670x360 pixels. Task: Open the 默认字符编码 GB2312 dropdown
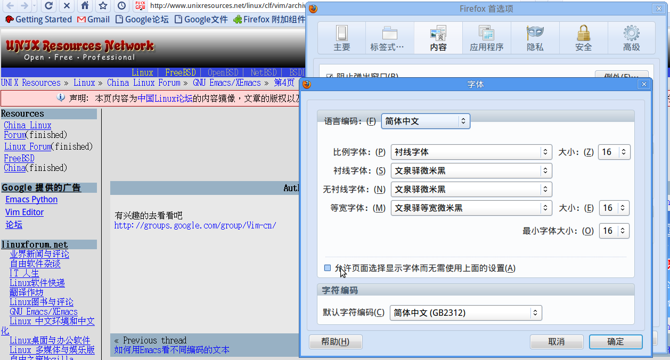tap(466, 313)
